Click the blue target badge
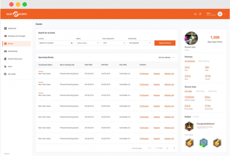 204,142
